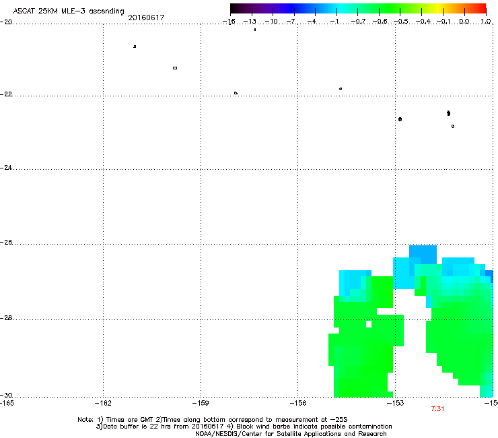The width and height of the screenshot is (498, 438).
Task: Click the topmost blue data block below -26
Action: point(423,255)
